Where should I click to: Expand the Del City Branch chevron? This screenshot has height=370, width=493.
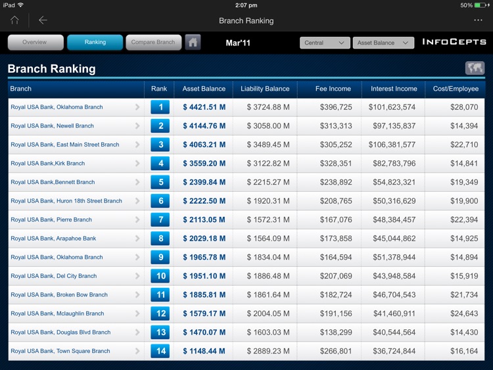[x=137, y=276]
